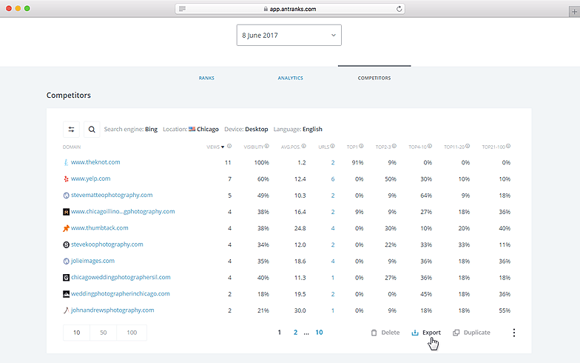Sort by Views column arrow

223,147
